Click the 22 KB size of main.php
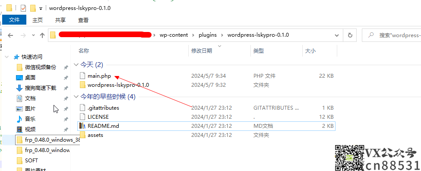The image size is (421, 171). coord(326,76)
